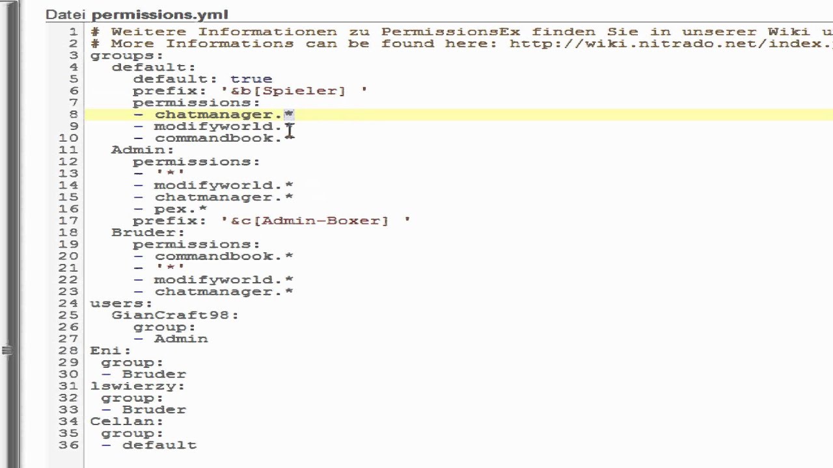The image size is (833, 468).
Task: Click the '&b[Spieler] ' prefix value
Action: 294,91
